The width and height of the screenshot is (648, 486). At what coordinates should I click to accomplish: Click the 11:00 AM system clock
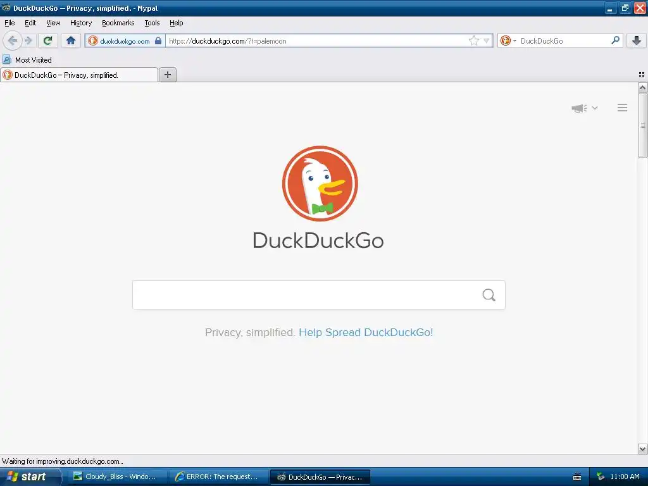(x=625, y=477)
